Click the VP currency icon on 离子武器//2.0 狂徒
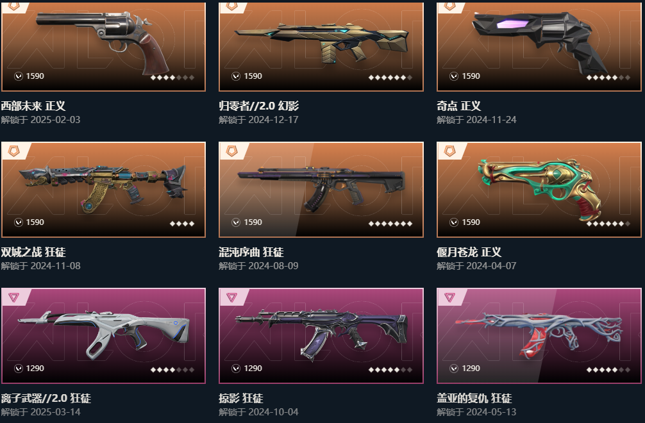The height and width of the screenshot is (423, 645). click(x=19, y=369)
